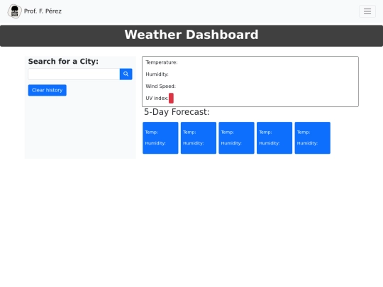Open the Prof. F. Pérez brand link

pos(35,11)
